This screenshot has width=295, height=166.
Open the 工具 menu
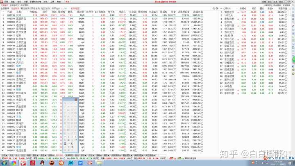[x=52, y=2]
